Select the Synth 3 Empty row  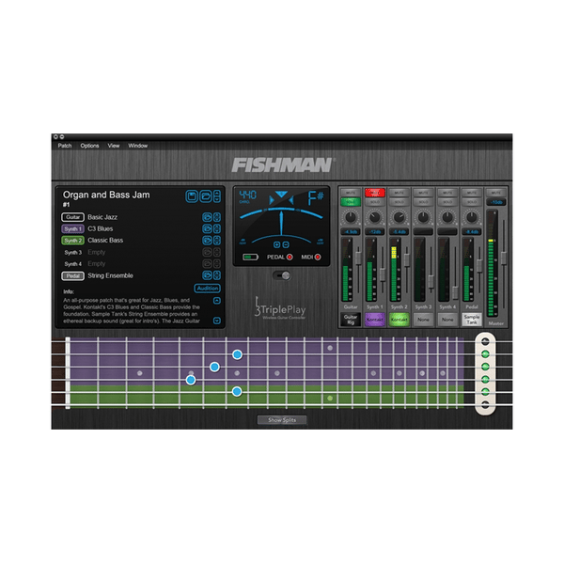point(141,252)
